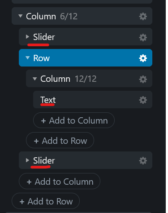Collapse the Column 12/12 arrow
Screen dimensions: 168x213
(34, 79)
